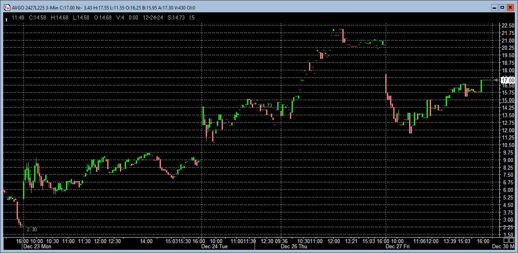Click the 22.50 price axis label

[508, 25]
